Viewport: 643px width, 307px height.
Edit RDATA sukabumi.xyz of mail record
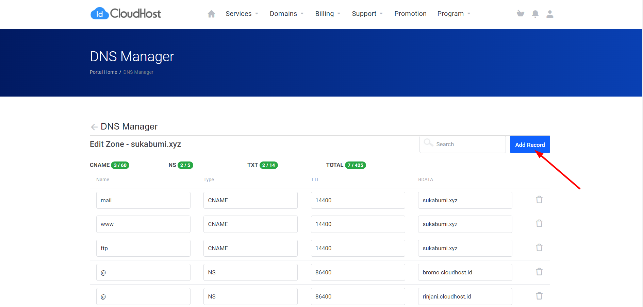click(465, 200)
